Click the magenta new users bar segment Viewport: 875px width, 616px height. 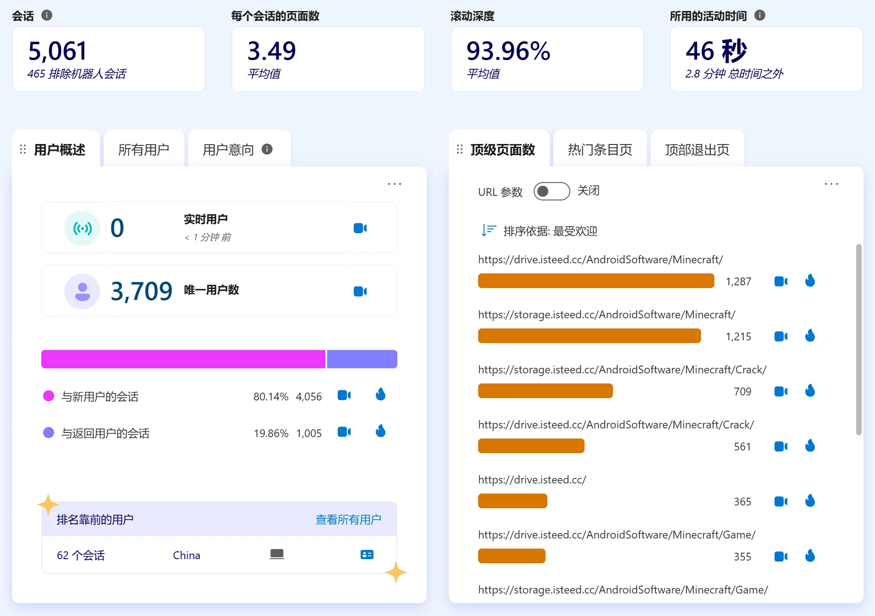pos(183,359)
